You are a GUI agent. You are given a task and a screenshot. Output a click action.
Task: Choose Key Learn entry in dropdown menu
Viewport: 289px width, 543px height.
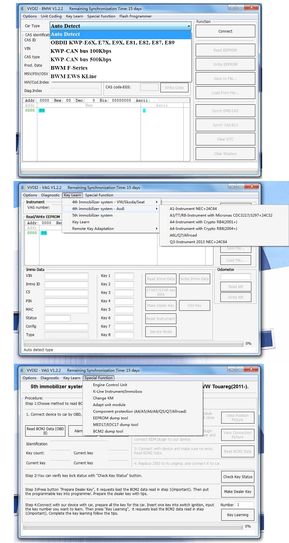click(x=111, y=222)
